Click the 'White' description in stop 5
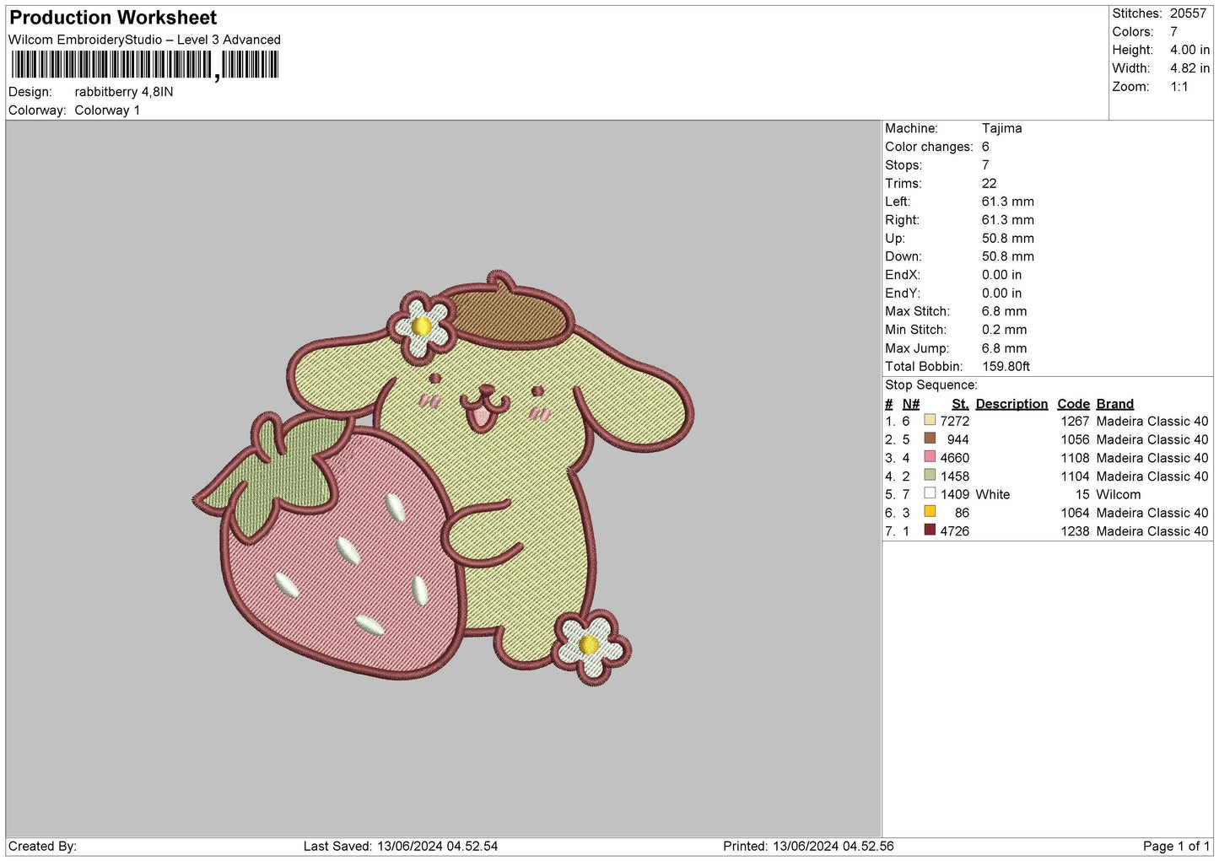This screenshot has width=1219, height=861. tap(992, 494)
